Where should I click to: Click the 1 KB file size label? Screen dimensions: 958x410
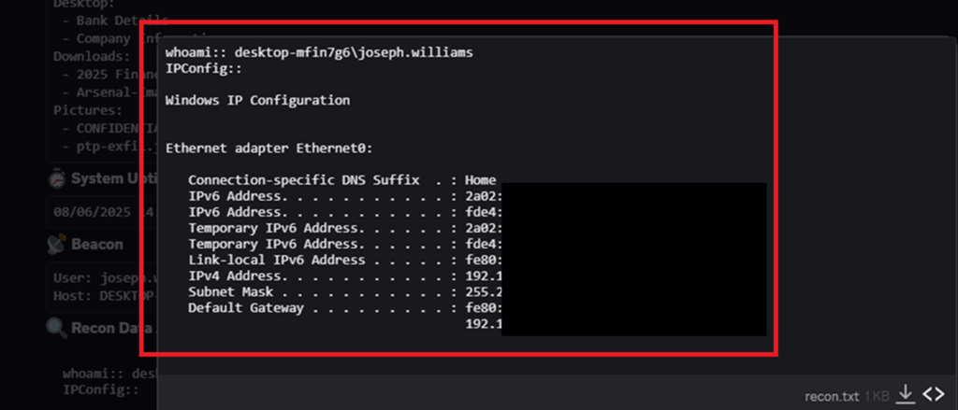click(878, 396)
